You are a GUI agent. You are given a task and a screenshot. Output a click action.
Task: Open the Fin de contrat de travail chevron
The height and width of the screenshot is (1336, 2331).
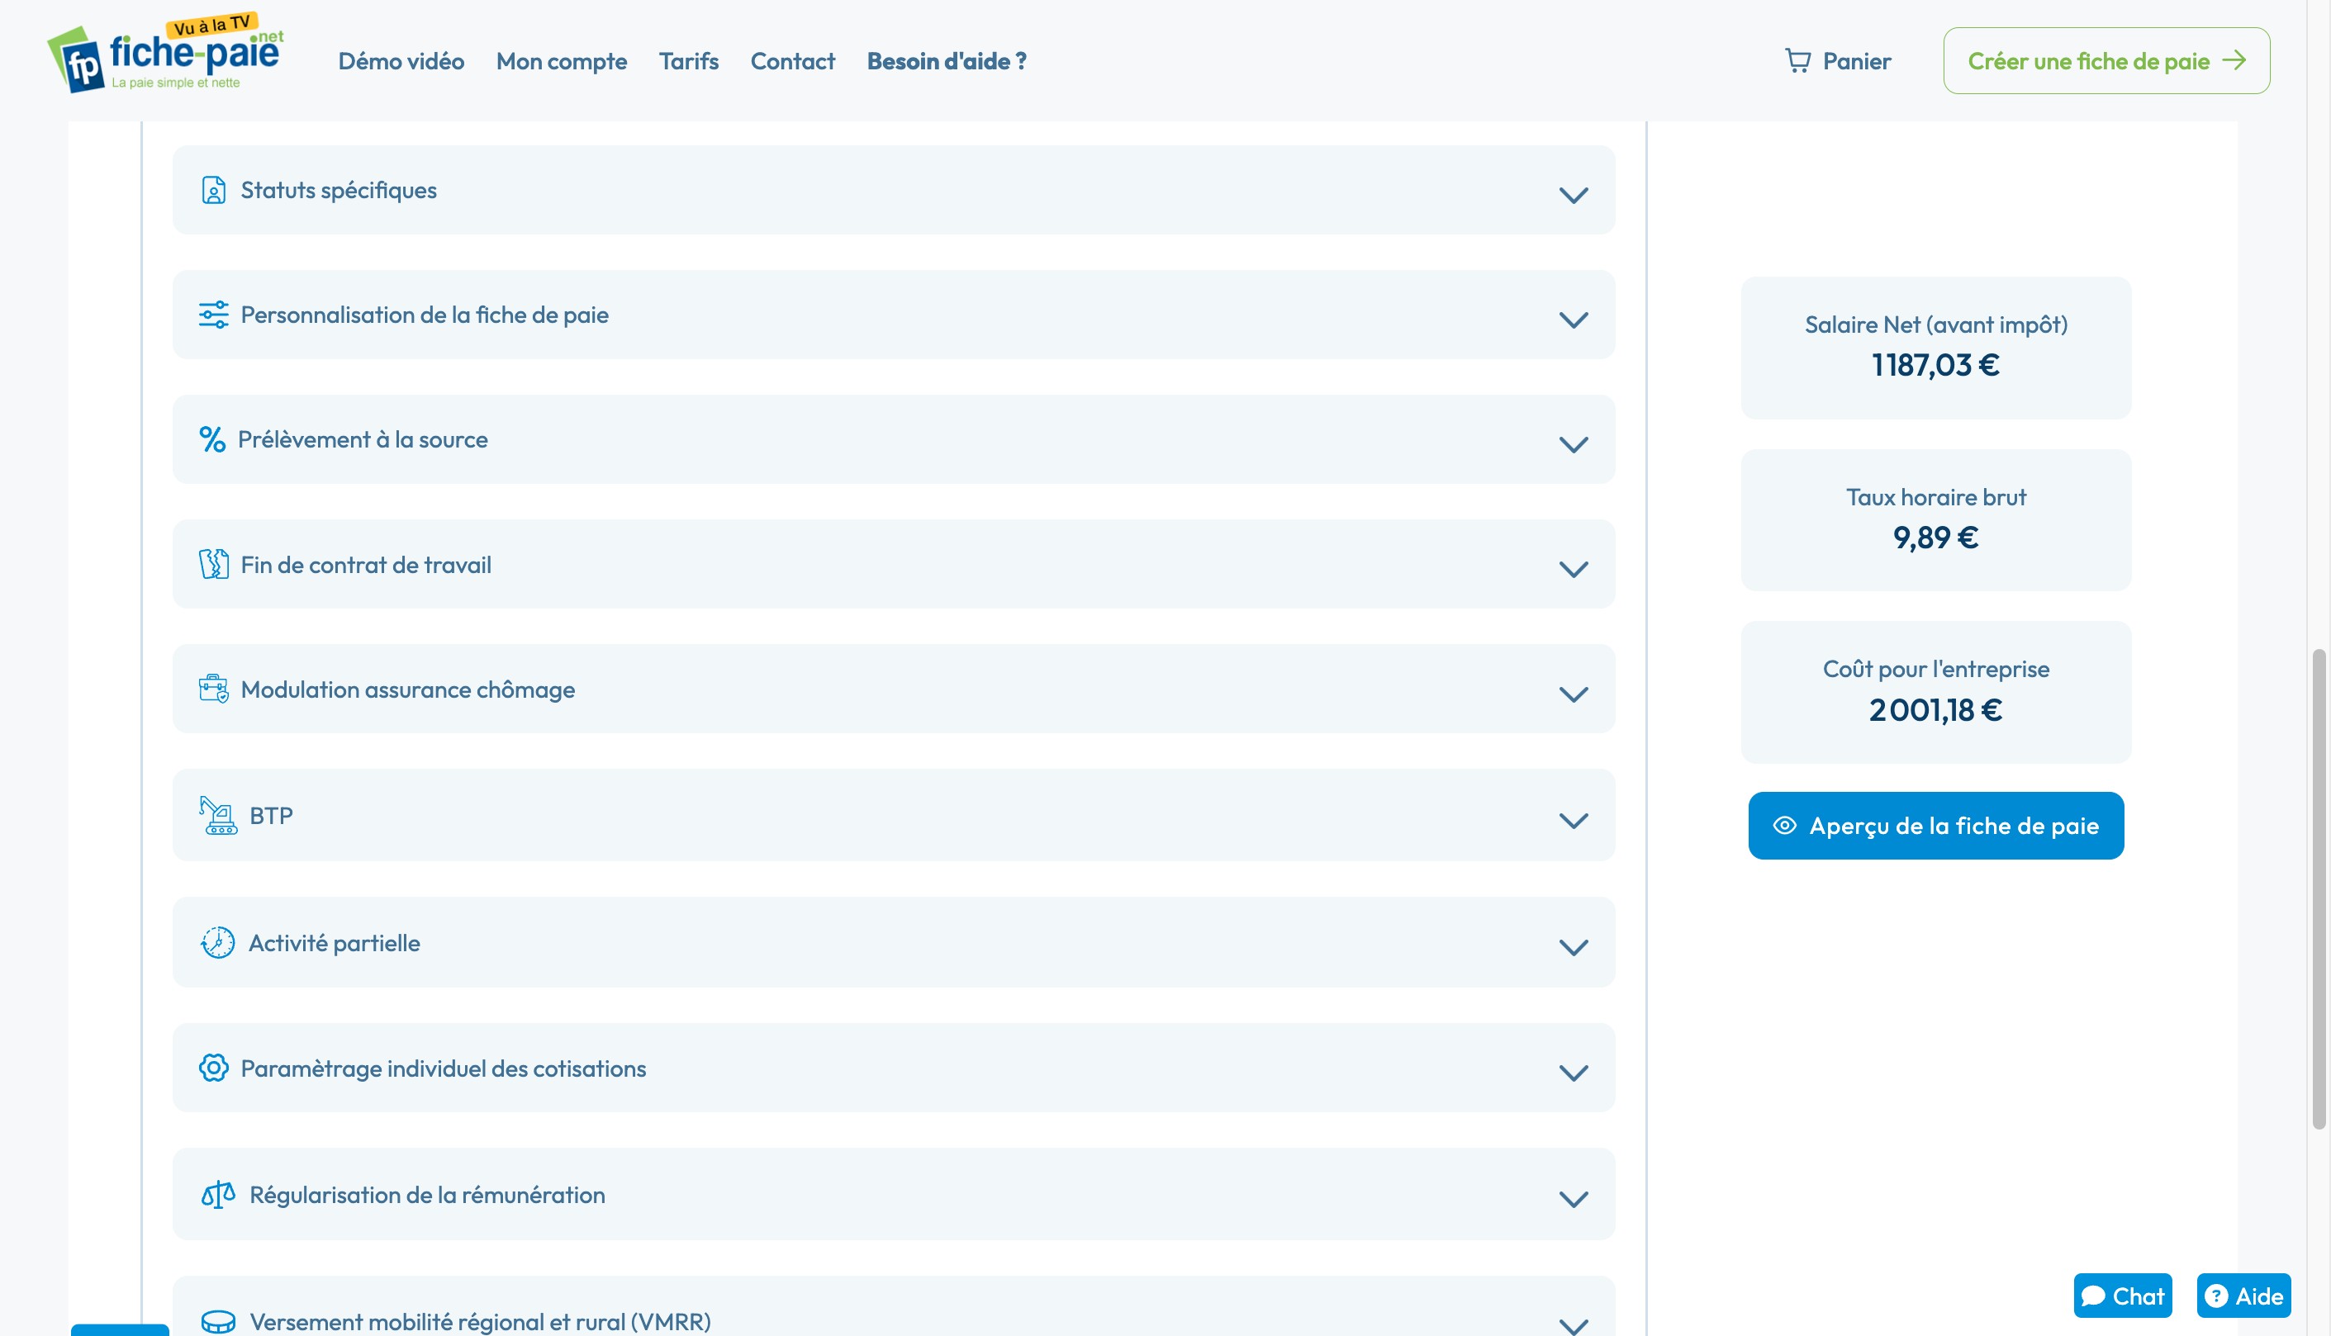tap(1573, 569)
